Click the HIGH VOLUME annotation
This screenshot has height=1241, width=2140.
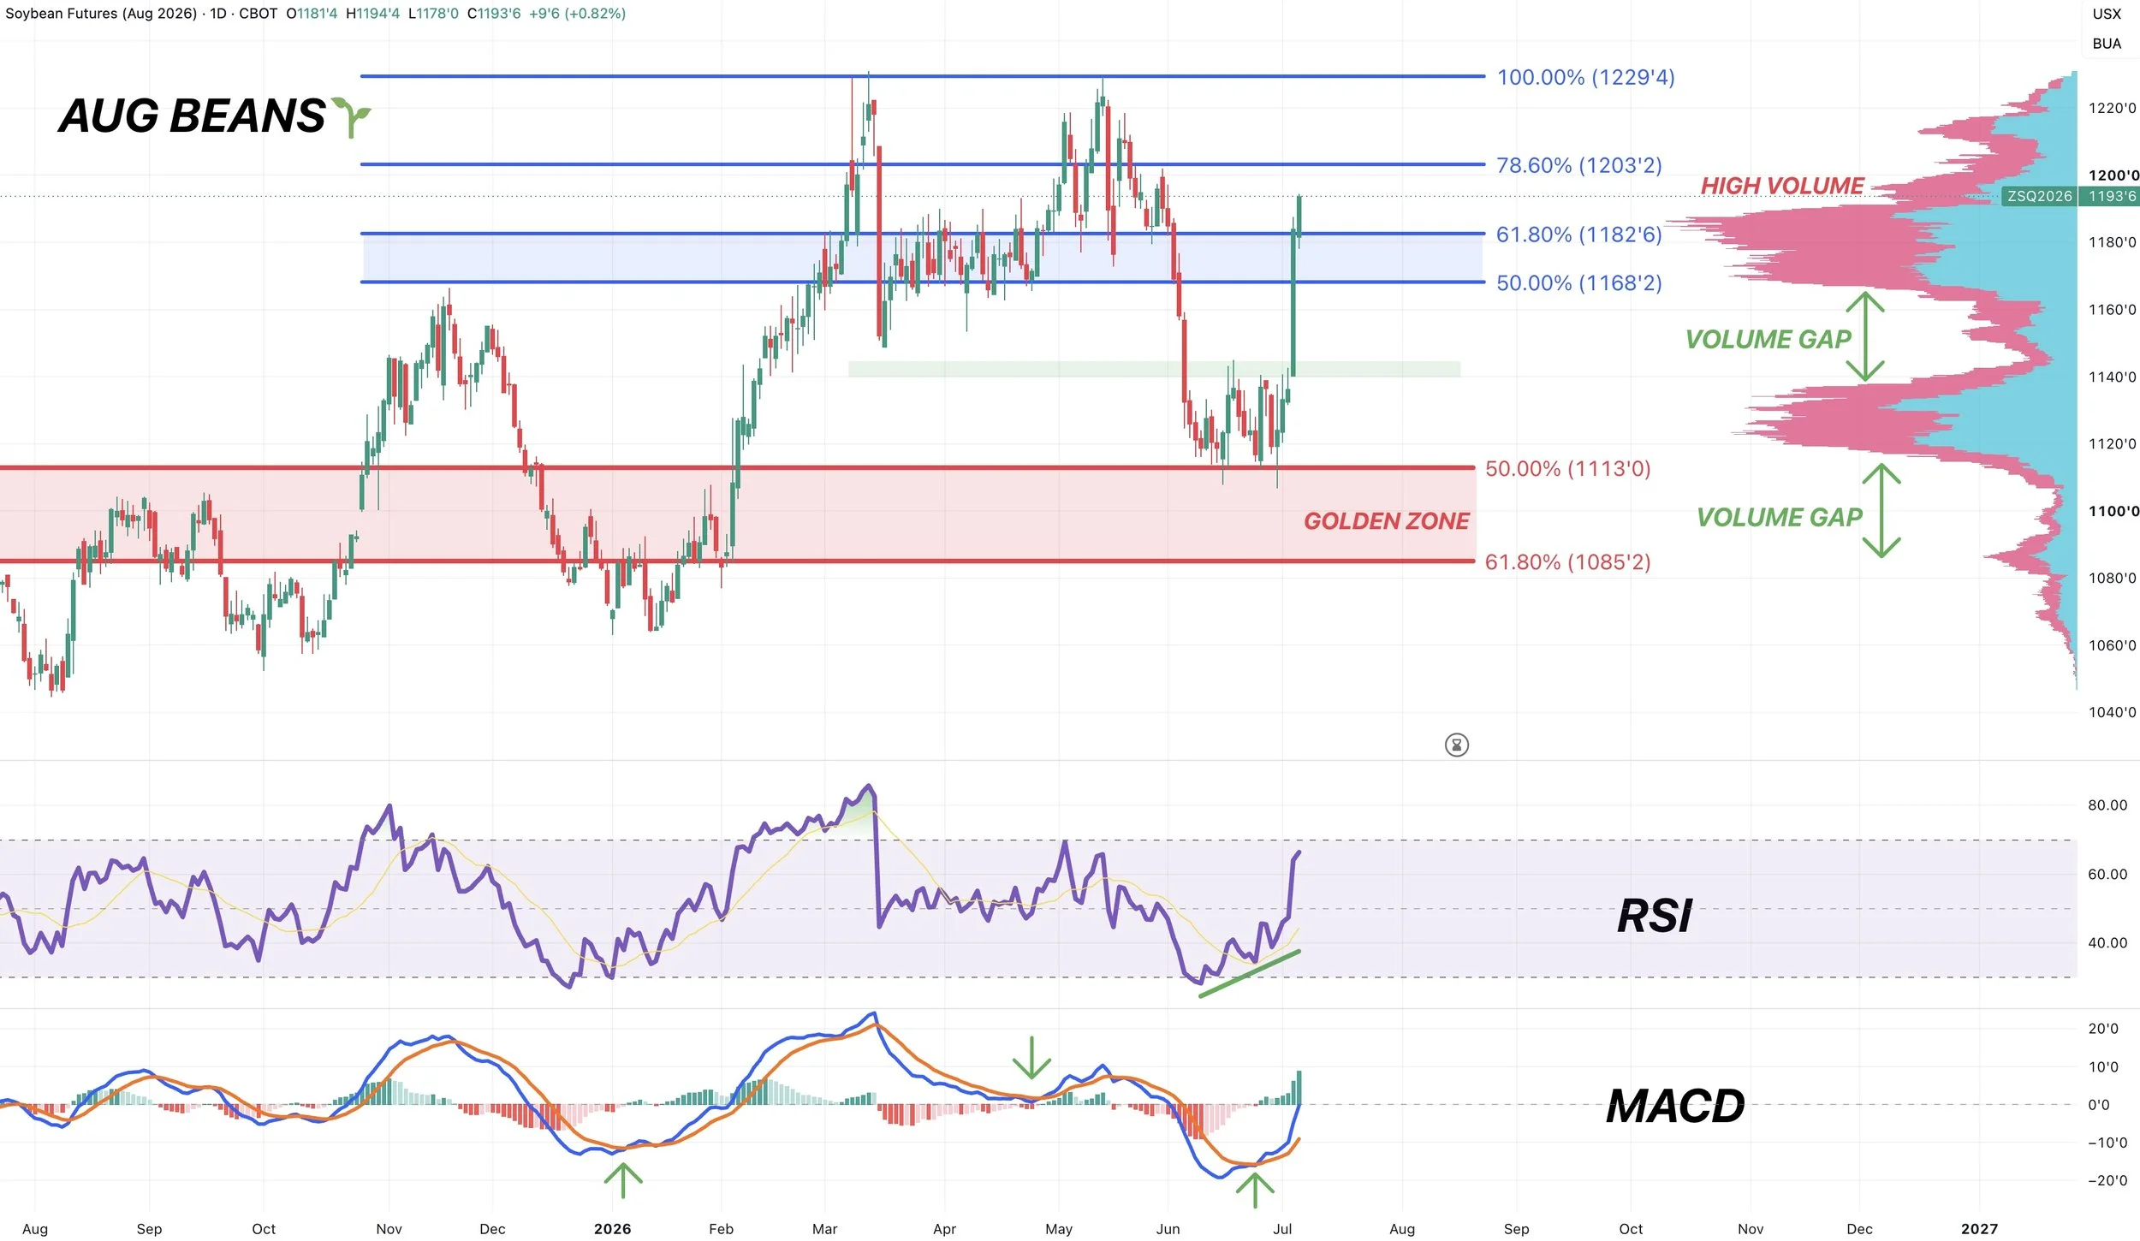coord(1781,186)
